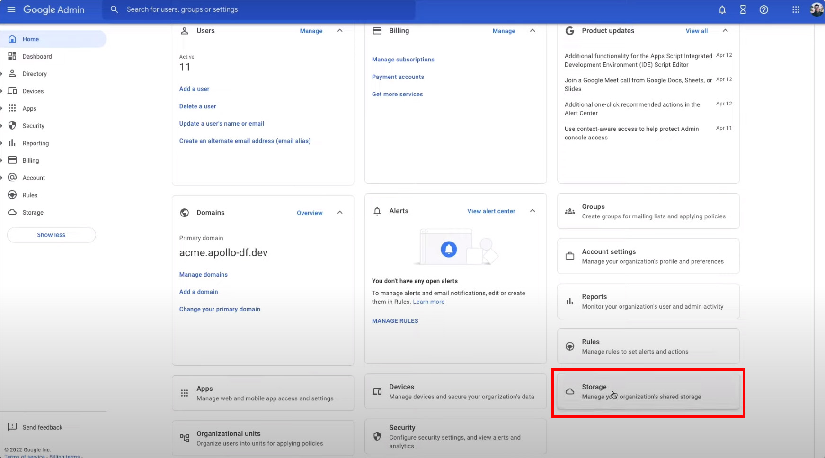Expand the Devices sidebar section arrow
825x458 pixels.
(x=2, y=91)
